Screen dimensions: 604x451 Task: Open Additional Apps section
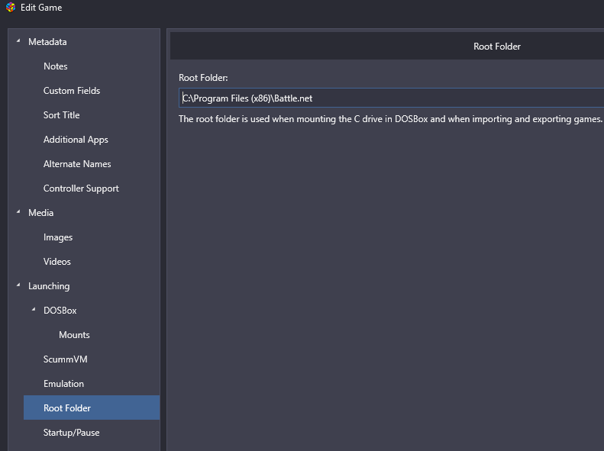click(x=76, y=140)
